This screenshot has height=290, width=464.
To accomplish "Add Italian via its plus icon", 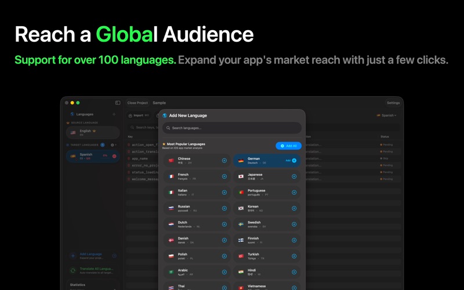I will tap(224, 193).
